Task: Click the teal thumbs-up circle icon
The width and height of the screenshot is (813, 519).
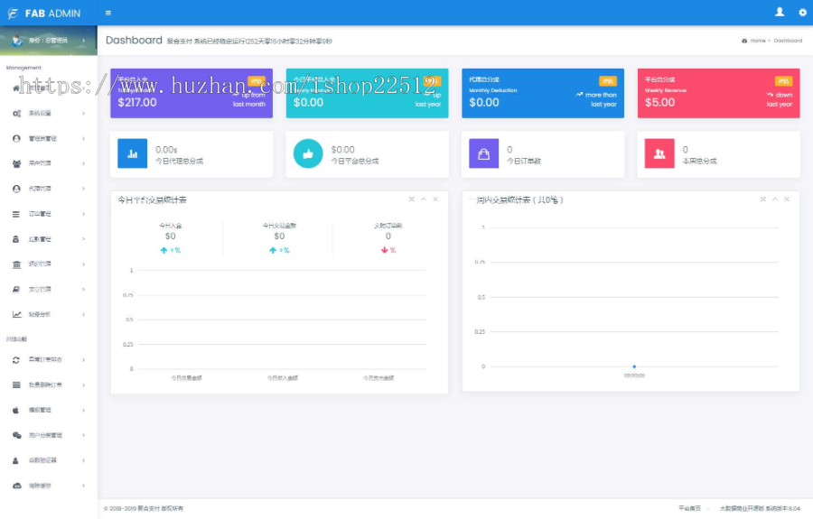Action: 308,153
